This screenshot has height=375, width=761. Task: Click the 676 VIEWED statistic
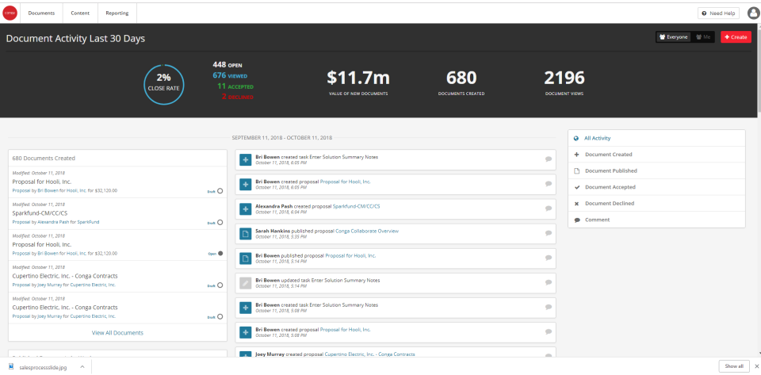[230, 75]
